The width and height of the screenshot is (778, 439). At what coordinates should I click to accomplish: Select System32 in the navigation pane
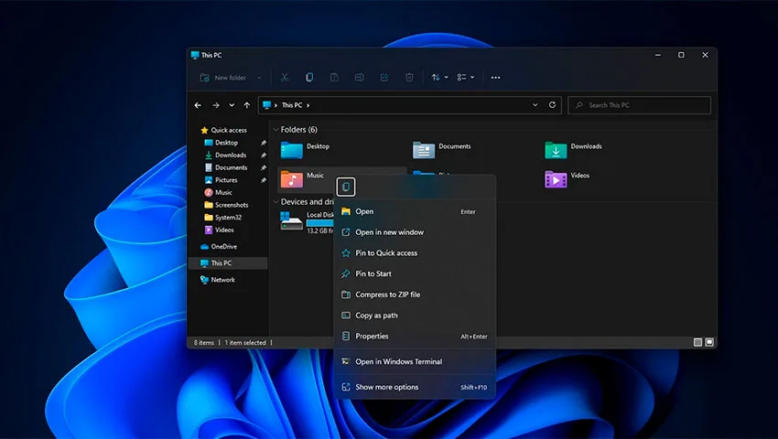[222, 218]
